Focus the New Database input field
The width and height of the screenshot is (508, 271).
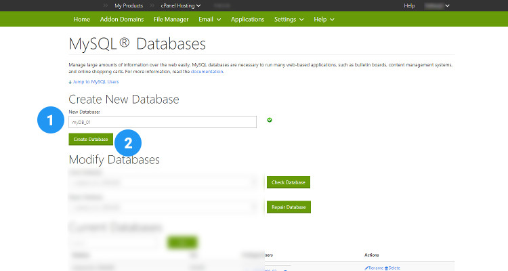163,122
